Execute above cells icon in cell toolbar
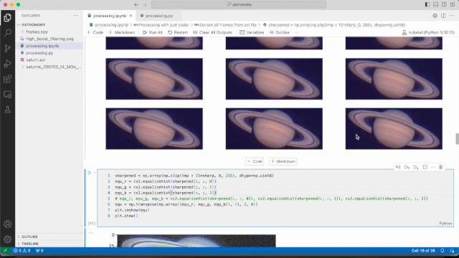This screenshot has width=459, height=258. pyautogui.click(x=407, y=167)
